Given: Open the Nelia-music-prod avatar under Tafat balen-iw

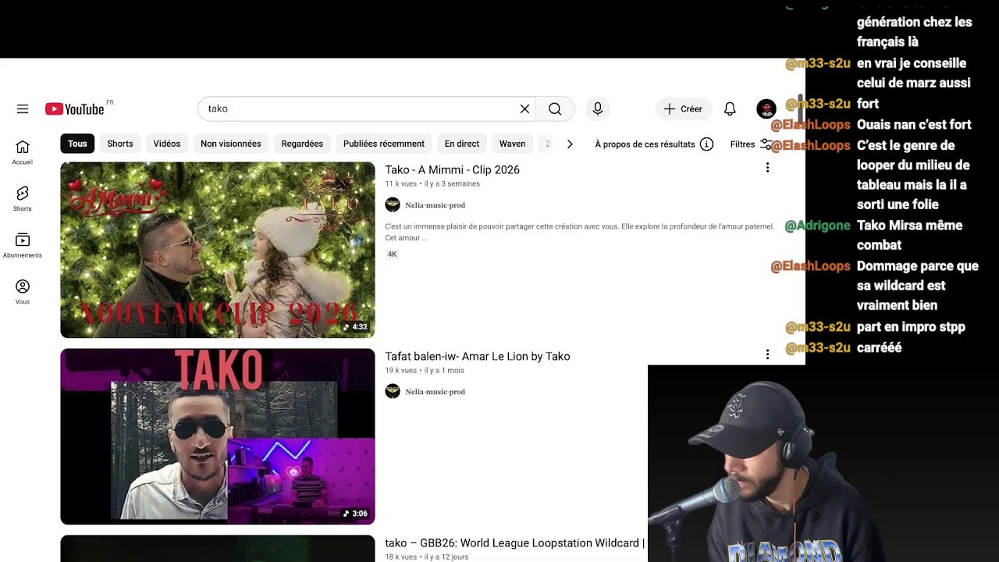Looking at the screenshot, I should tap(393, 392).
